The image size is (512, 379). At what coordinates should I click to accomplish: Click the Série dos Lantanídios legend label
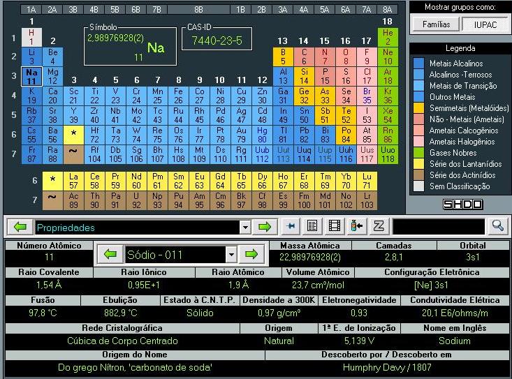[465, 164]
